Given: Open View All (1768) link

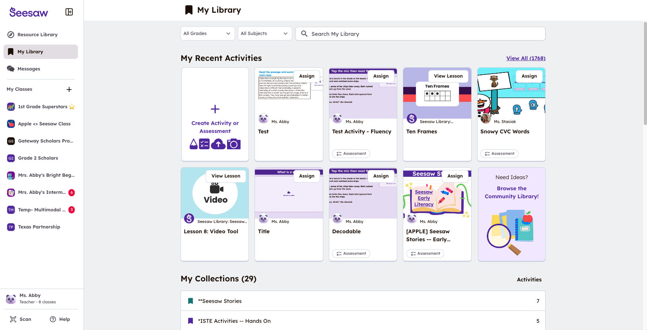Looking at the screenshot, I should 526,58.
